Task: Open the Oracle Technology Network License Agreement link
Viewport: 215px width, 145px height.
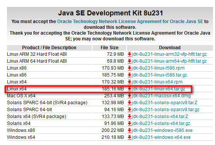Action: pyautogui.click(x=130, y=22)
